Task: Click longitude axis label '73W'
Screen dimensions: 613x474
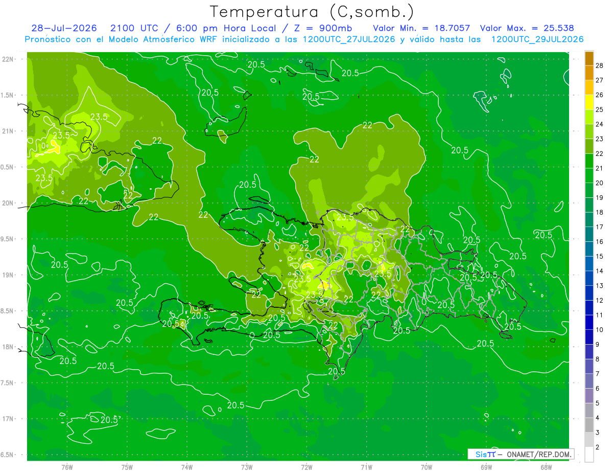Action: coord(247,467)
